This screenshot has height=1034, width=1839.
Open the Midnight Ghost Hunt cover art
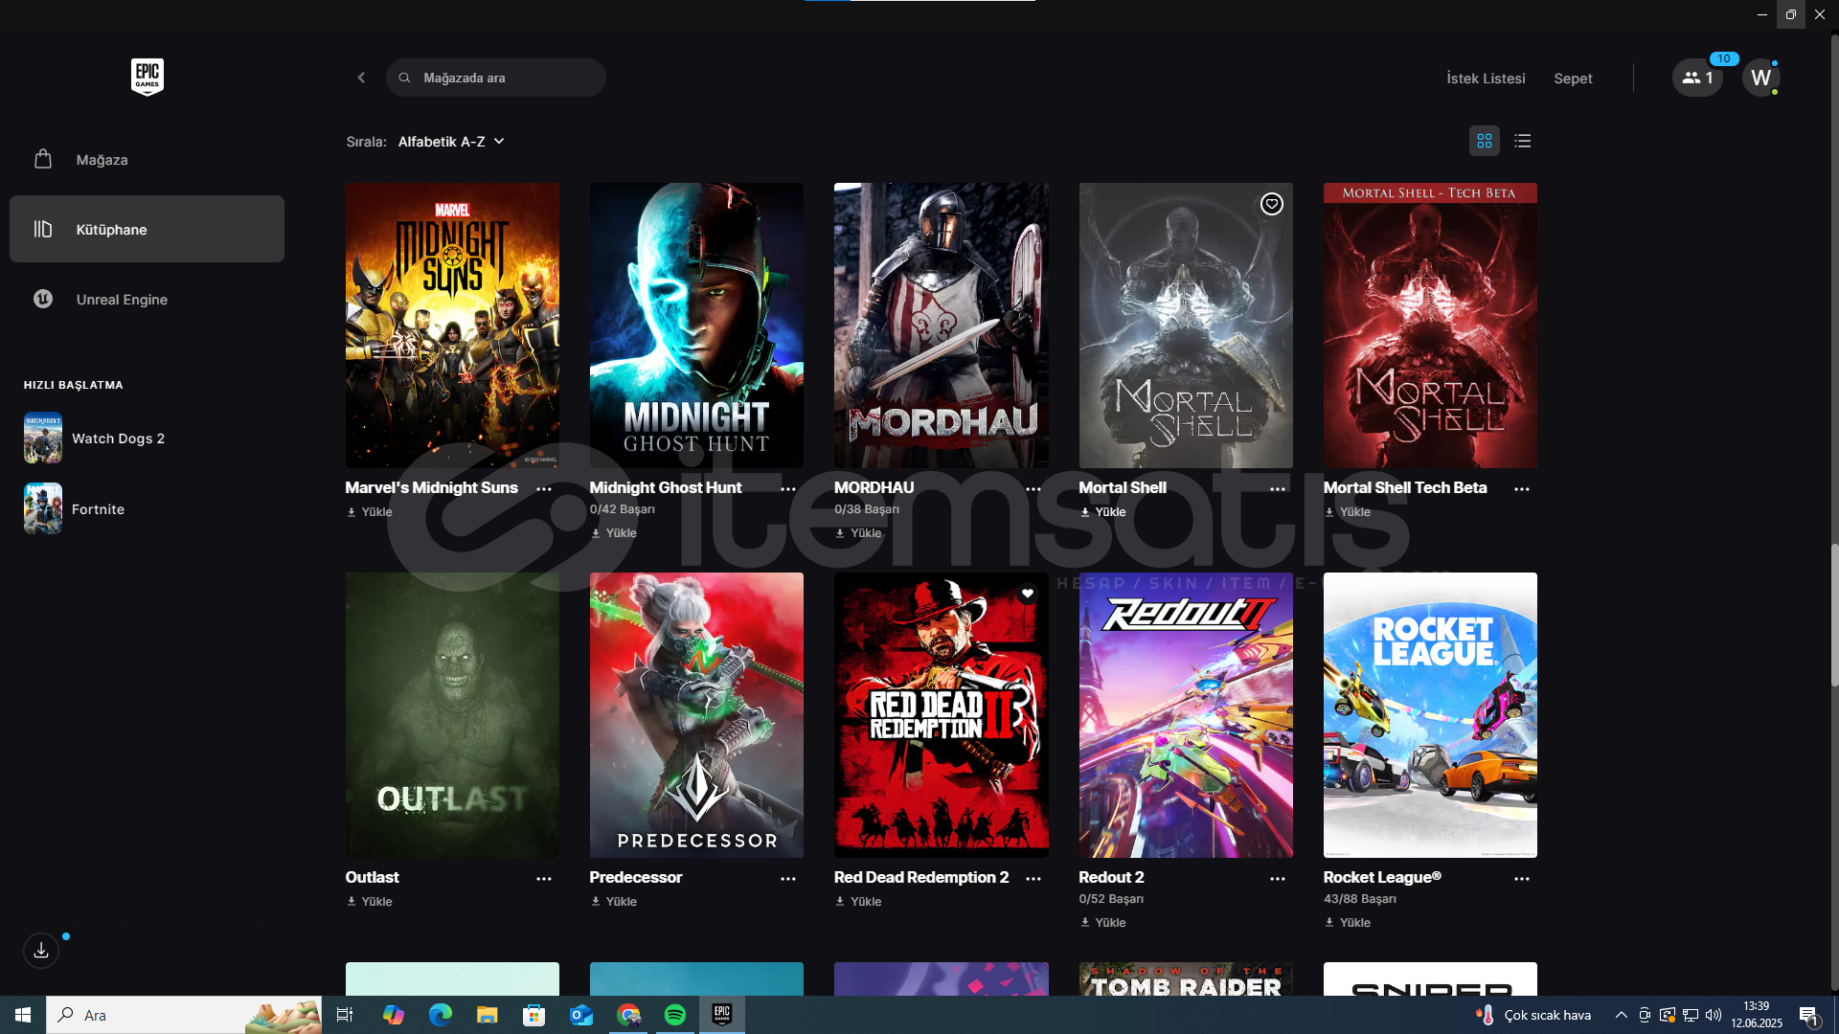point(696,326)
